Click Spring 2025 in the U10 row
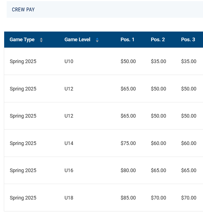Viewport: 203px width, 215px height. click(x=23, y=61)
